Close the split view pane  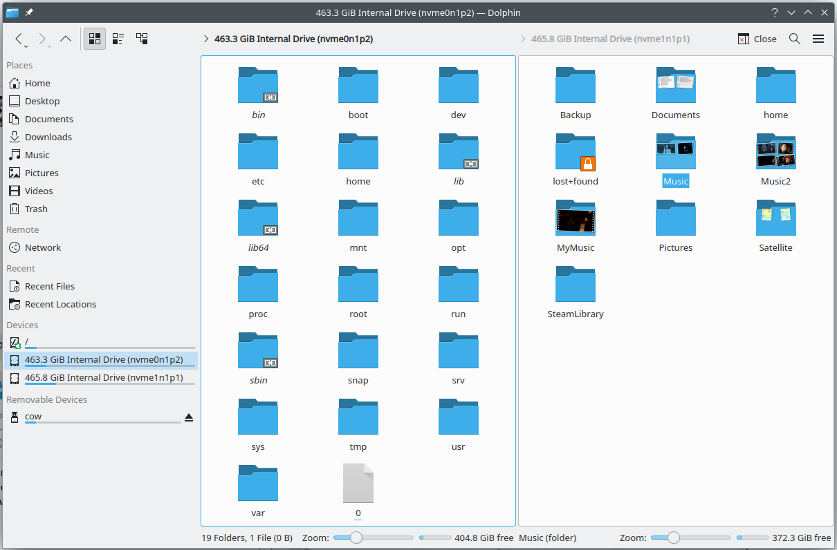point(757,39)
